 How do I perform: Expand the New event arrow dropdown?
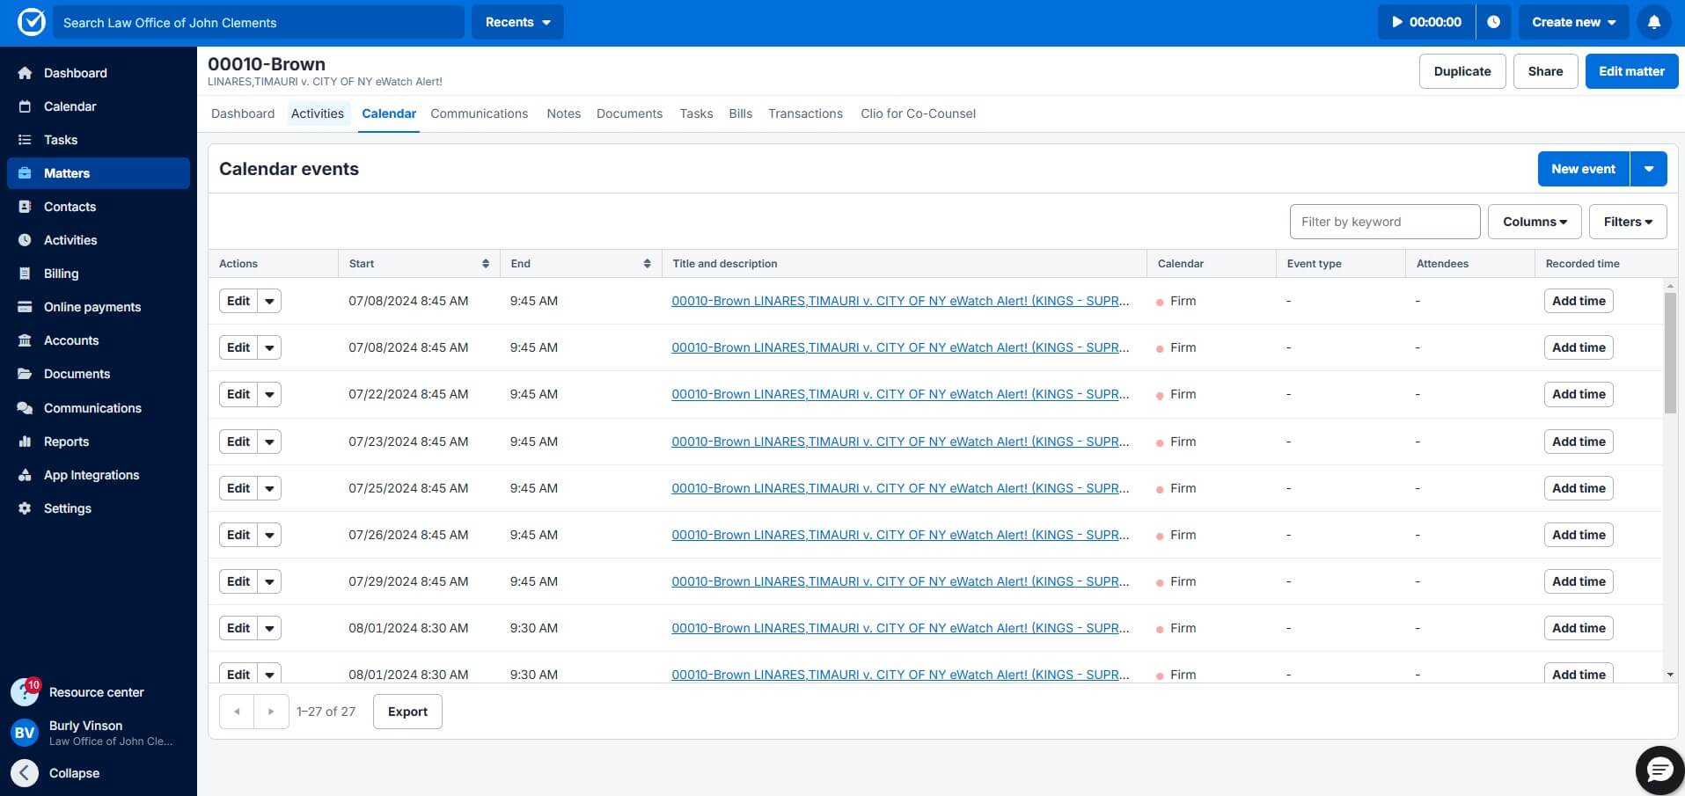click(x=1649, y=169)
